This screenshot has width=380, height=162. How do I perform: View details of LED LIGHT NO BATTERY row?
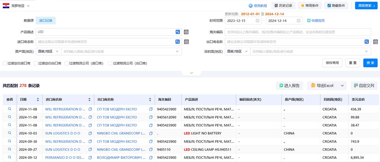click(x=10, y=133)
